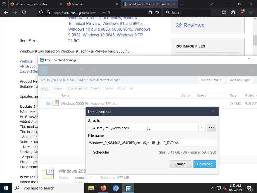The image size is (257, 193).
Task: Click the Download button
Action: coord(205,164)
